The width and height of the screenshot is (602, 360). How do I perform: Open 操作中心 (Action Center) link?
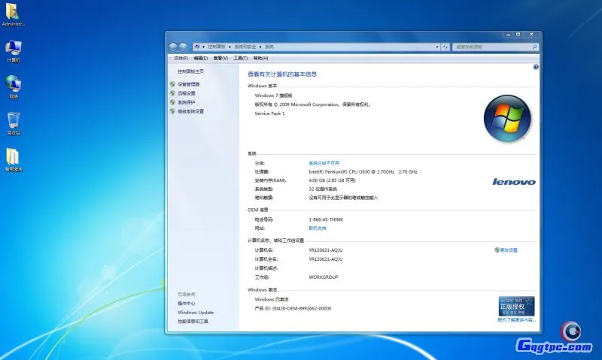point(186,304)
